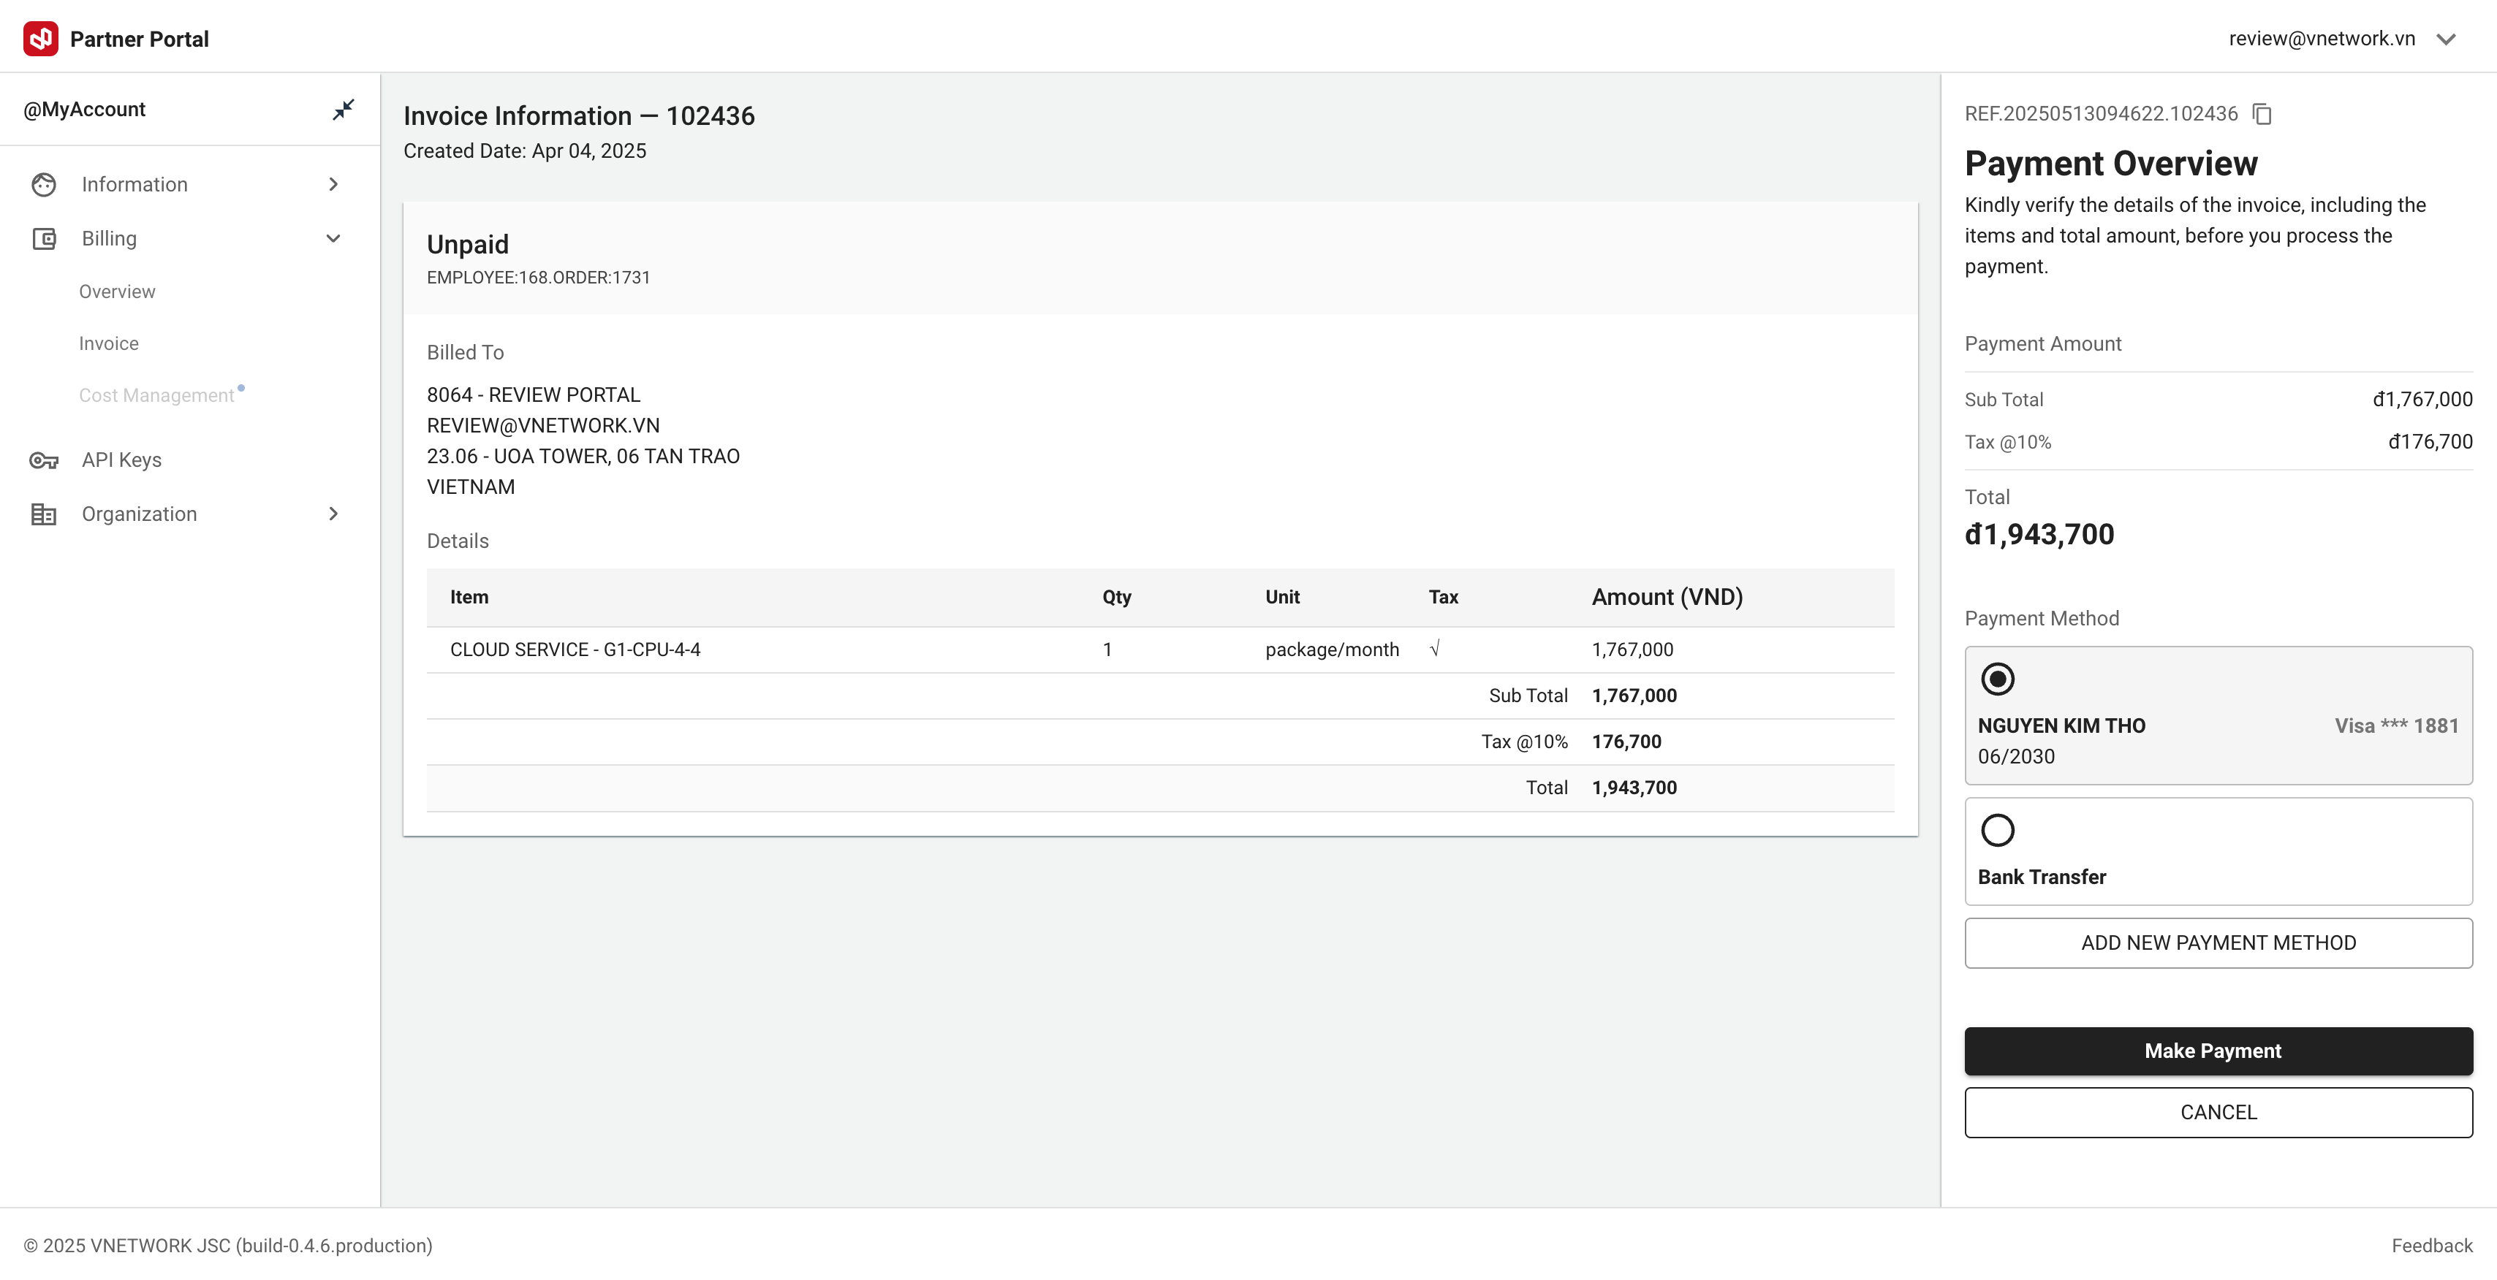Viewport: 2497px width, 1280px height.
Task: Click ADD NEW PAYMENT METHOD
Action: (x=2218, y=942)
